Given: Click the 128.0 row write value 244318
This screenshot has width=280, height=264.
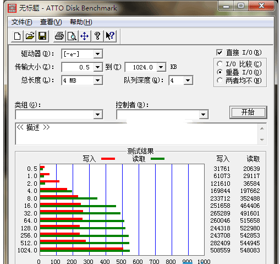Looking at the screenshot, I should pos(220,228).
